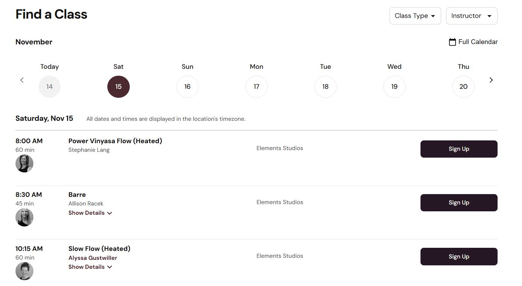
Task: Sign up for the Barre class
Action: [x=459, y=203]
